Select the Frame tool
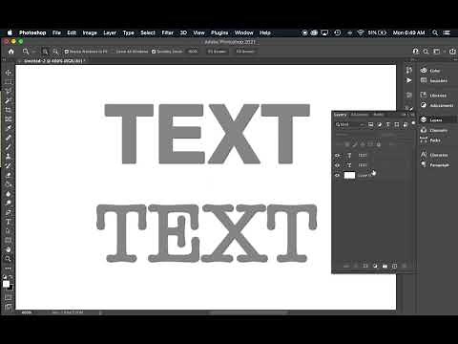Image resolution: width=458 pixels, height=344 pixels. pyautogui.click(x=9, y=119)
